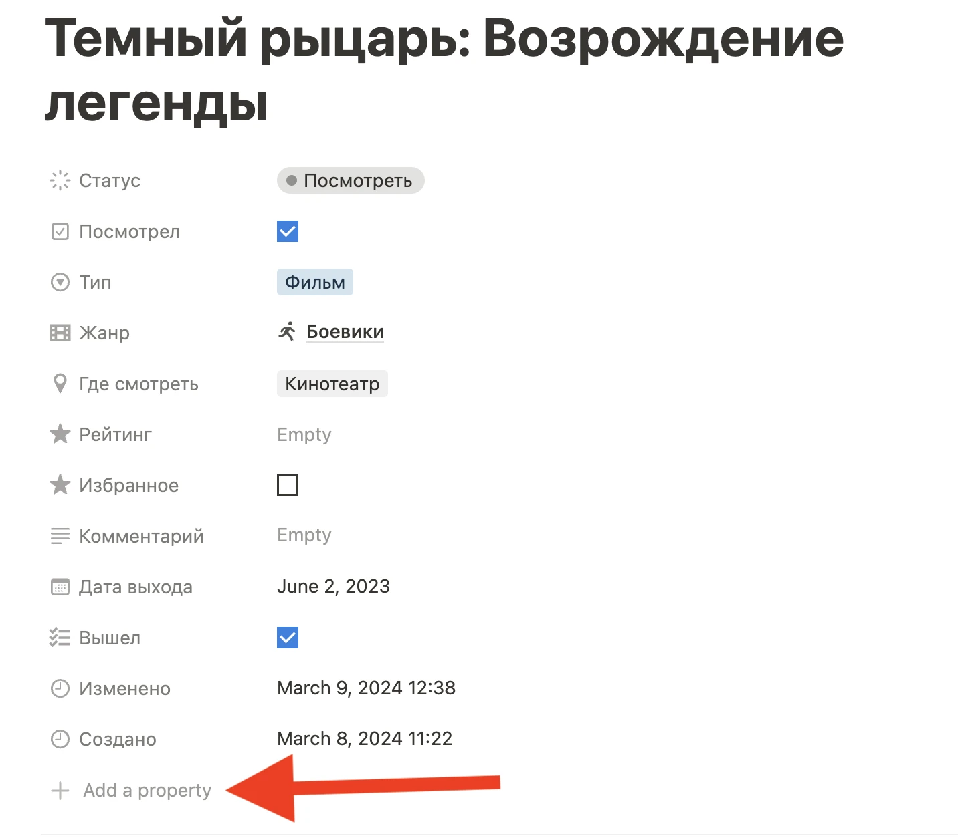Click the Где смотреть property label

point(138,384)
